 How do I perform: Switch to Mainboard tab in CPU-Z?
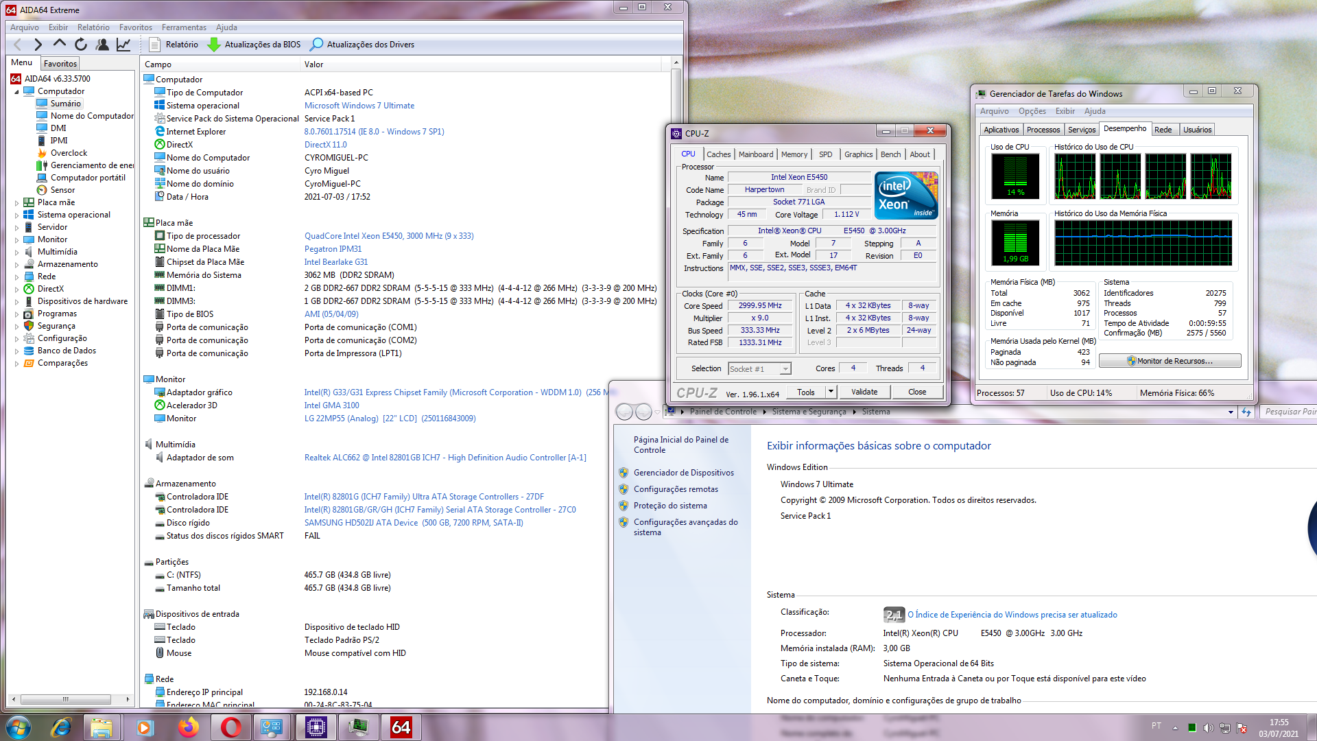pyautogui.click(x=756, y=154)
